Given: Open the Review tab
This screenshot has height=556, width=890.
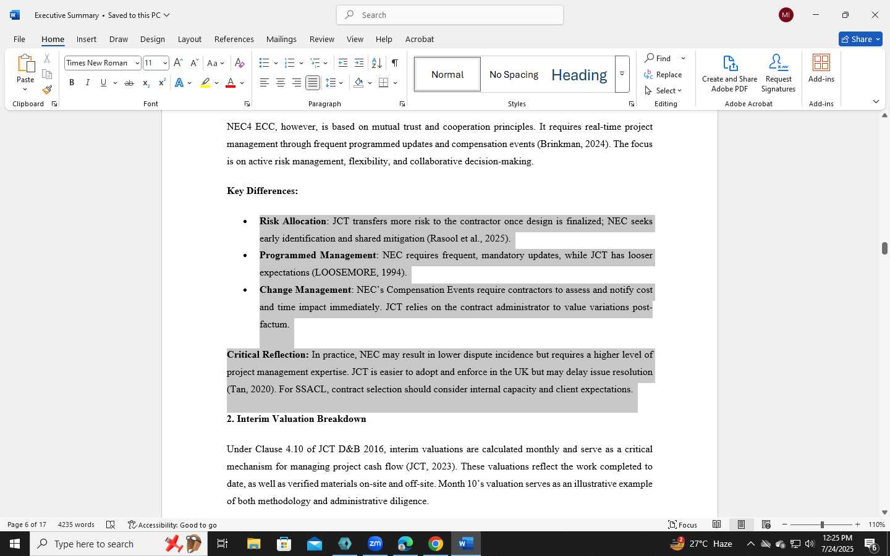Looking at the screenshot, I should click(x=321, y=39).
